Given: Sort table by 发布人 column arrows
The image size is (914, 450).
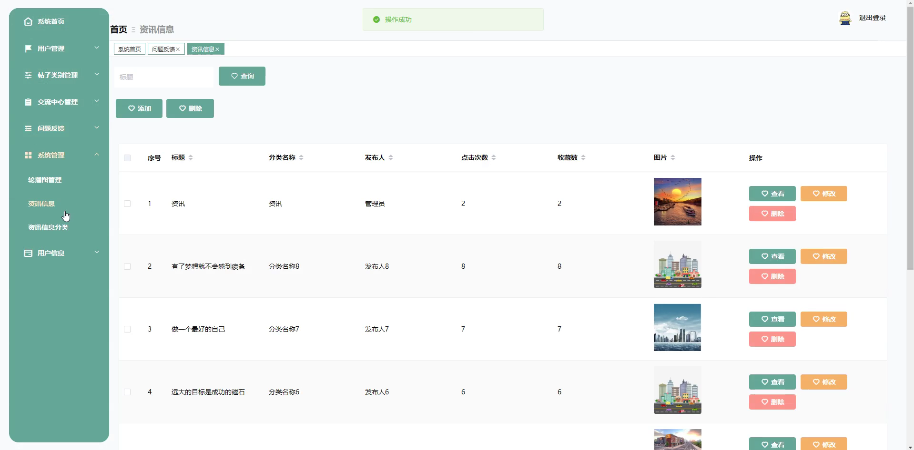Looking at the screenshot, I should 391,157.
